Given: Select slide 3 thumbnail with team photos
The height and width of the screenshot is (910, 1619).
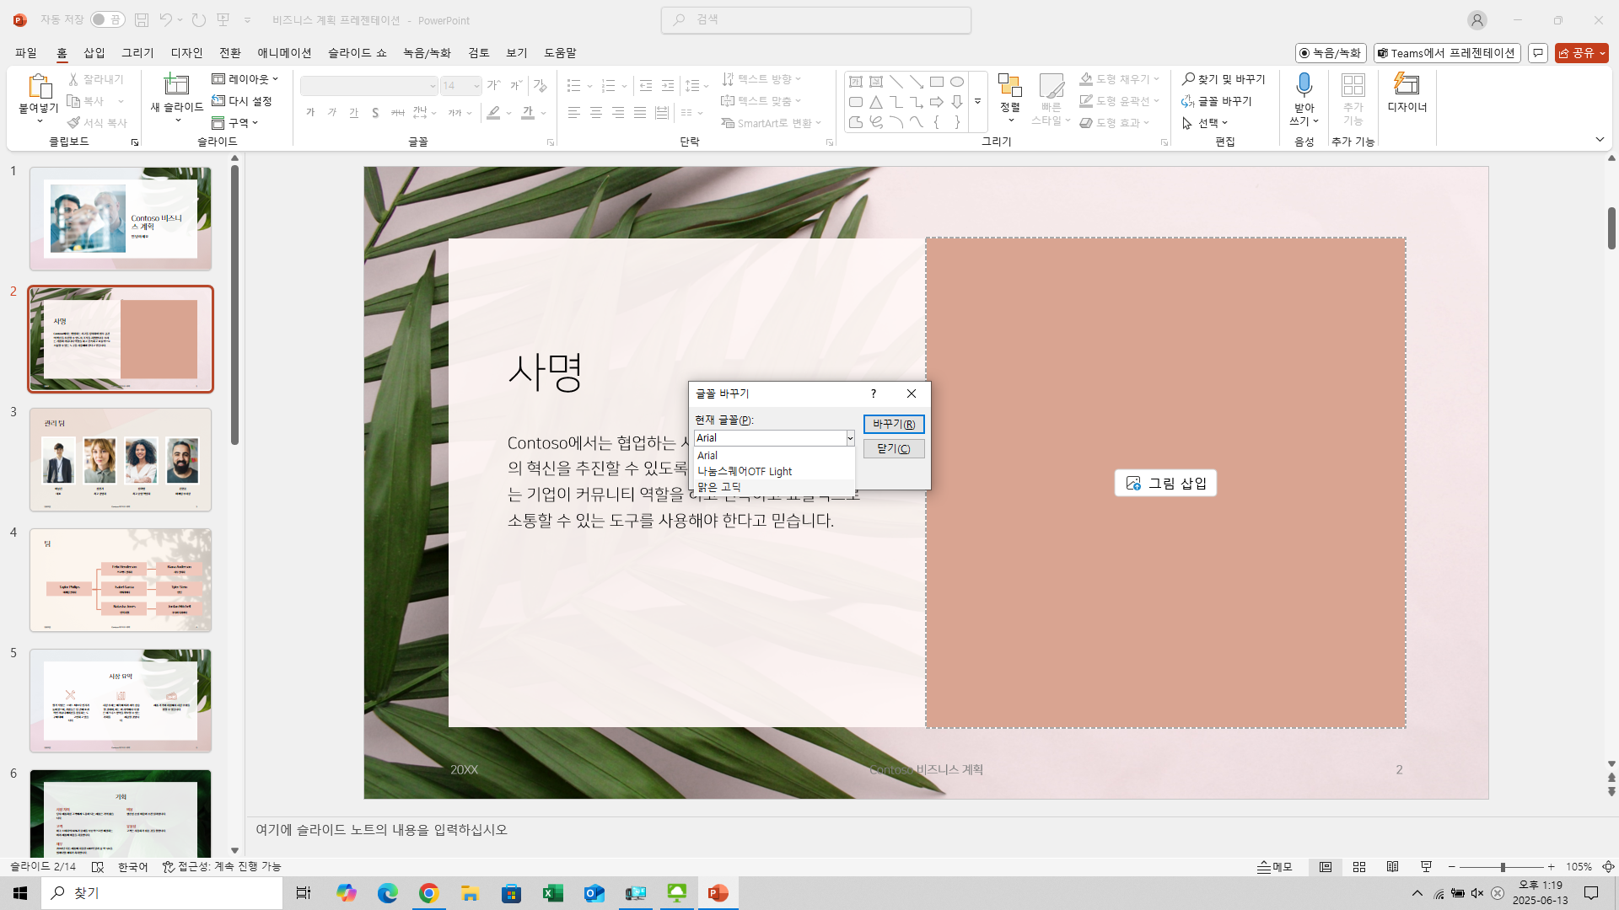Looking at the screenshot, I should coord(121,460).
